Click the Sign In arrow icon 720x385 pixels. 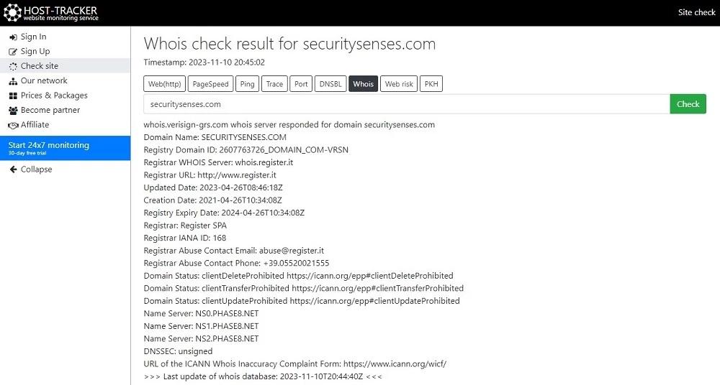(13, 37)
